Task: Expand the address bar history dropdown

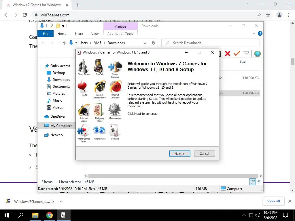Action: tap(145, 43)
